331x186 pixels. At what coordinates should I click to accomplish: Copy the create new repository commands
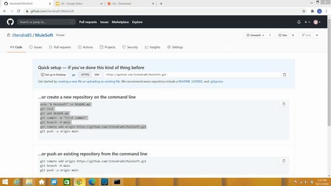click(284, 104)
